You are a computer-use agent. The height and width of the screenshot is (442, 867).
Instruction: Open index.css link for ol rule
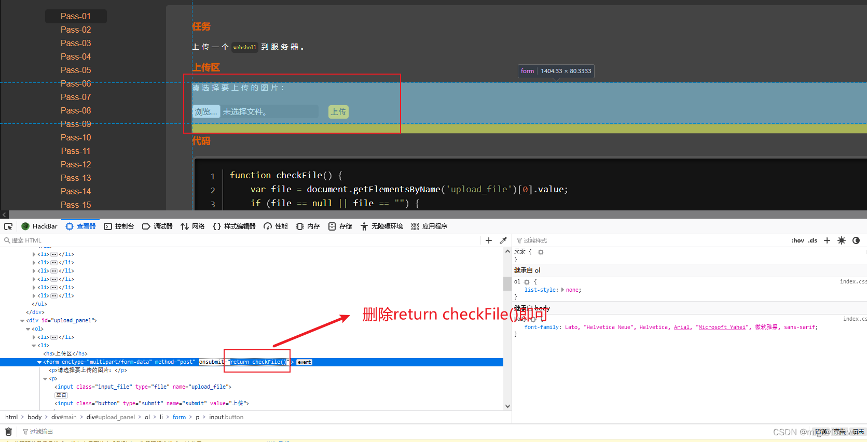pyautogui.click(x=853, y=281)
